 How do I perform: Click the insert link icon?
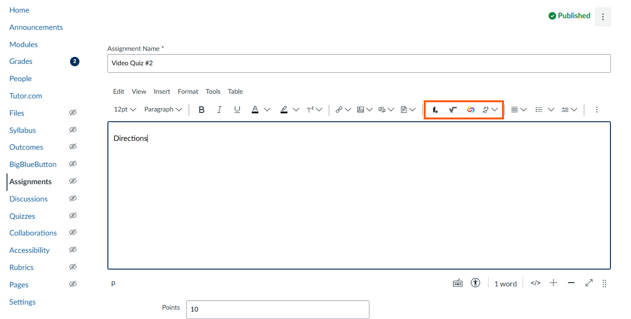(x=339, y=110)
